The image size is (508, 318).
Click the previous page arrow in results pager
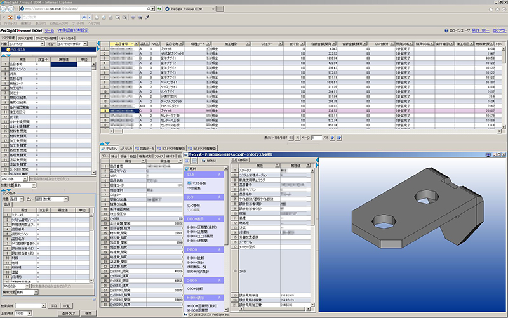tap(298, 138)
